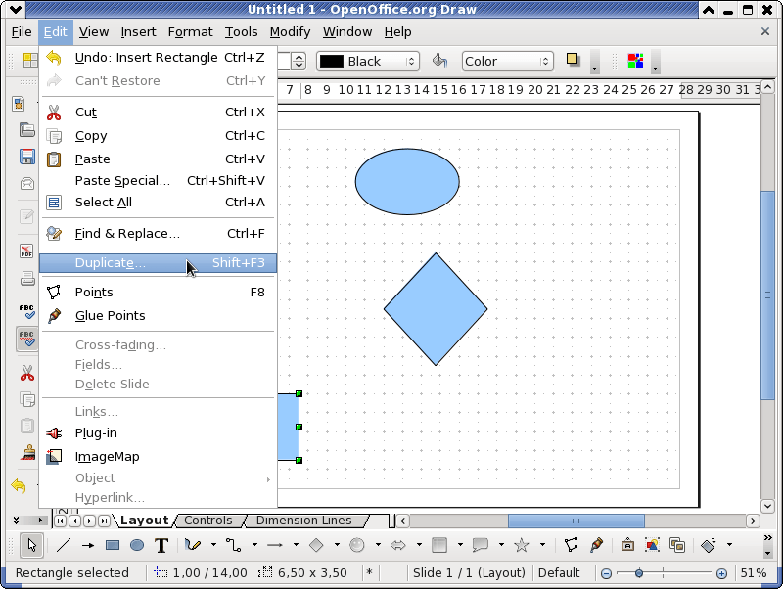Pick the Line drawing tool

64,545
